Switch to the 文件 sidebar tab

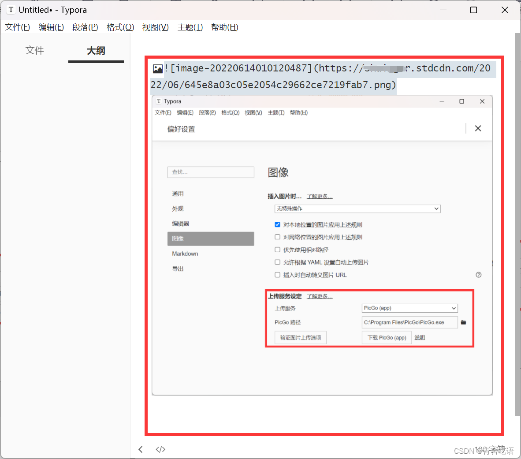(34, 50)
